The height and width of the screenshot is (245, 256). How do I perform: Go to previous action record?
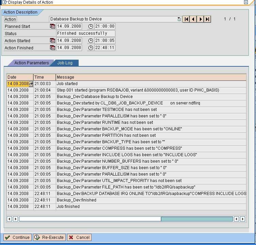[193, 19]
